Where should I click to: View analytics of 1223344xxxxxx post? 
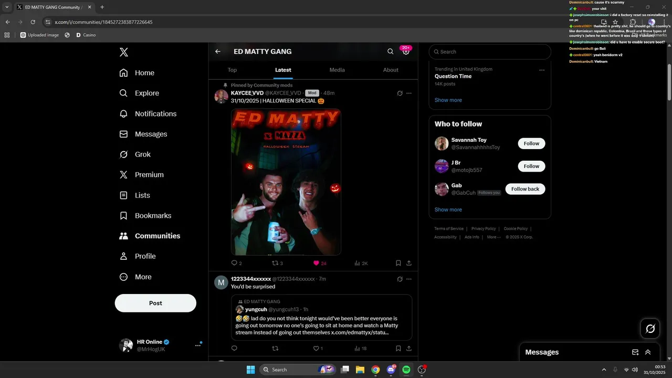click(360, 348)
